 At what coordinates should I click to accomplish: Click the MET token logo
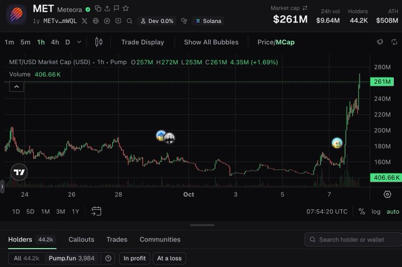coord(16,15)
